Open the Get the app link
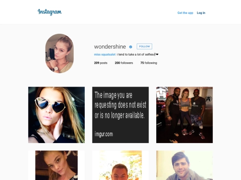 point(185,13)
